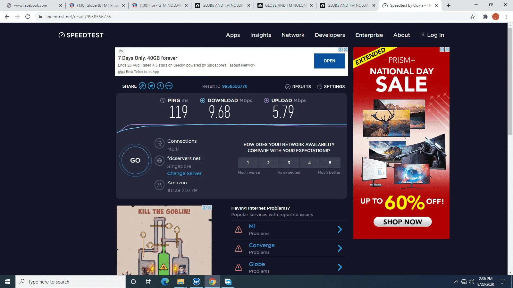Open the Windows Start menu
513x288 pixels.
(8, 282)
